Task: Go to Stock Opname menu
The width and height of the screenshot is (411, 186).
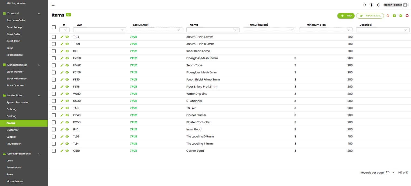Action: click(15, 86)
